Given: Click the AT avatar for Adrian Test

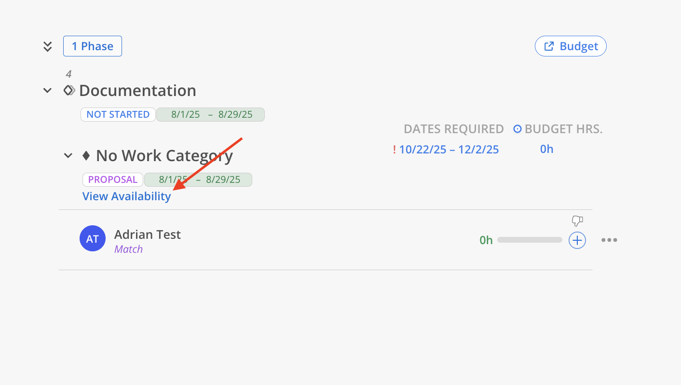Looking at the screenshot, I should [x=92, y=239].
